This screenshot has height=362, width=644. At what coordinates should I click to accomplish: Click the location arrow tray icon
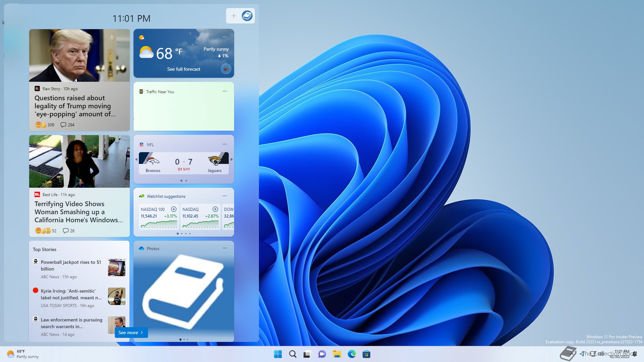tap(582, 354)
